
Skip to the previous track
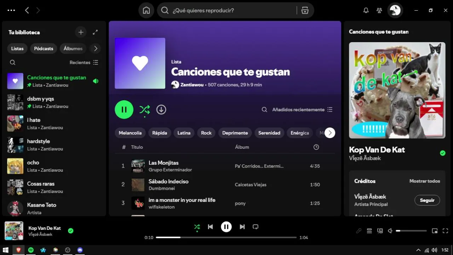210,227
